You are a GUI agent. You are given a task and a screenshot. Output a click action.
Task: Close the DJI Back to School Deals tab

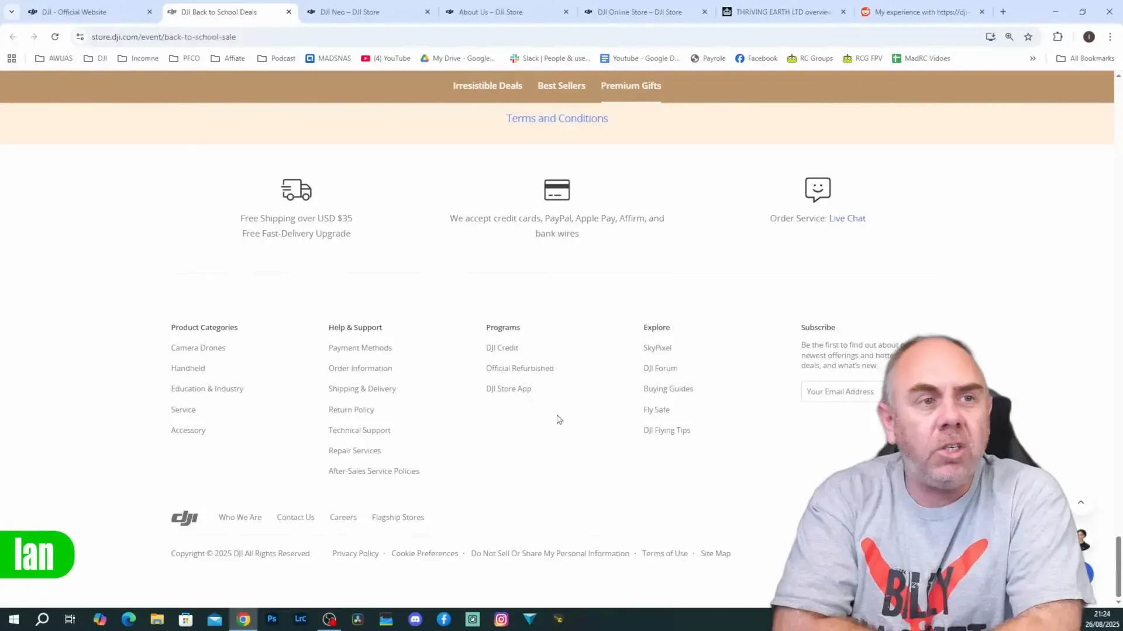[x=288, y=12]
